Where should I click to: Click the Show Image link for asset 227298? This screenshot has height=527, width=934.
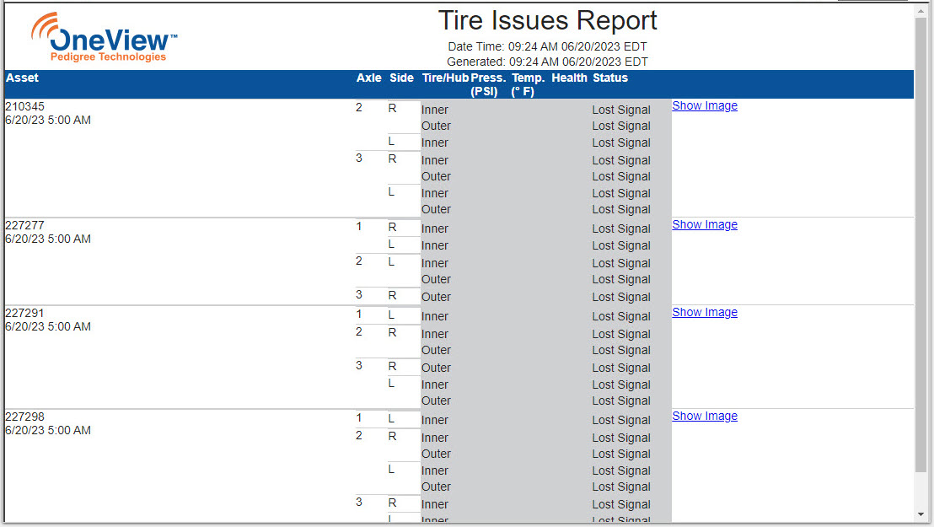click(705, 416)
